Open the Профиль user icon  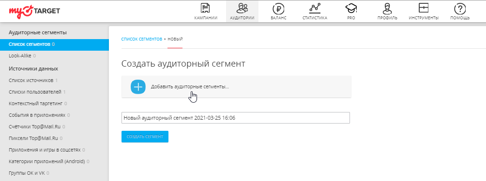coord(387,8)
